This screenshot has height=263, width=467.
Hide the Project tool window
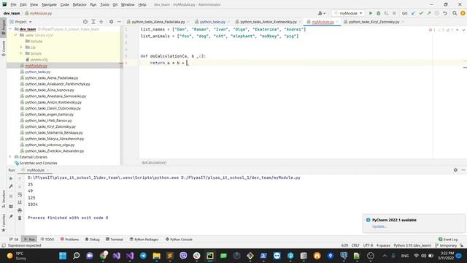tap(119, 22)
